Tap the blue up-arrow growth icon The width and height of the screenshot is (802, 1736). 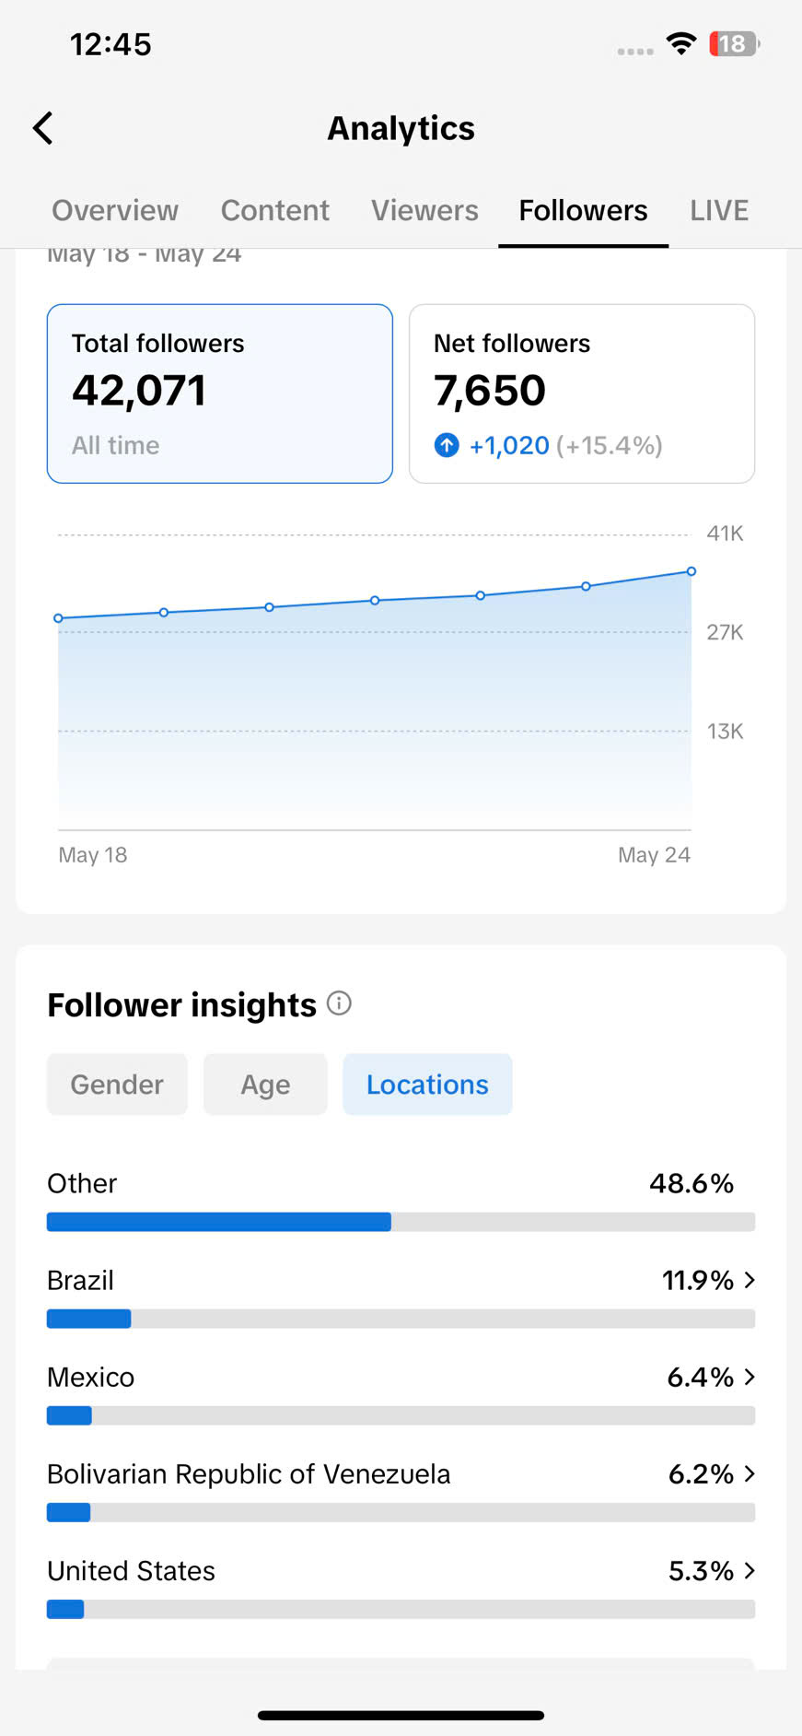[447, 446]
